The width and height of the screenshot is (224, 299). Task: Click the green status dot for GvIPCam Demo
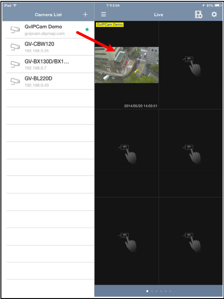click(x=87, y=29)
